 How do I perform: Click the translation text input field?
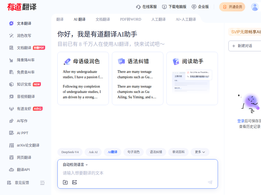click(x=137, y=173)
